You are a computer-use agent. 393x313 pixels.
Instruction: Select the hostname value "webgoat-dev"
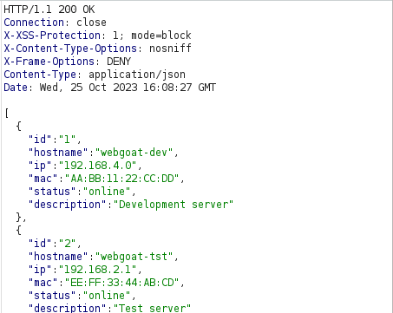pos(134,153)
